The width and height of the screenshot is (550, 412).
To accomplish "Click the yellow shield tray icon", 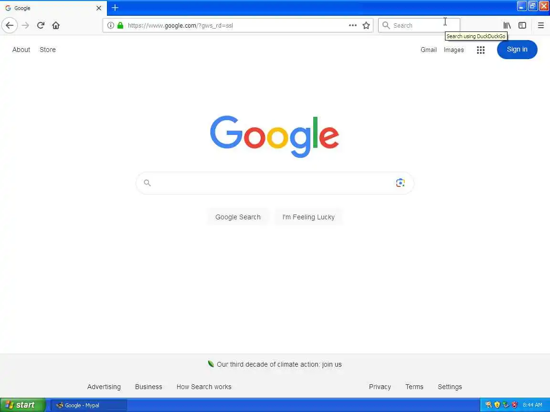I will click(x=497, y=405).
